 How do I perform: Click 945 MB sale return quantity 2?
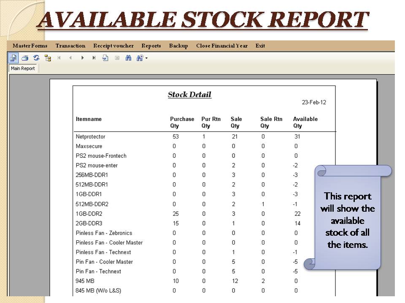coord(263,281)
